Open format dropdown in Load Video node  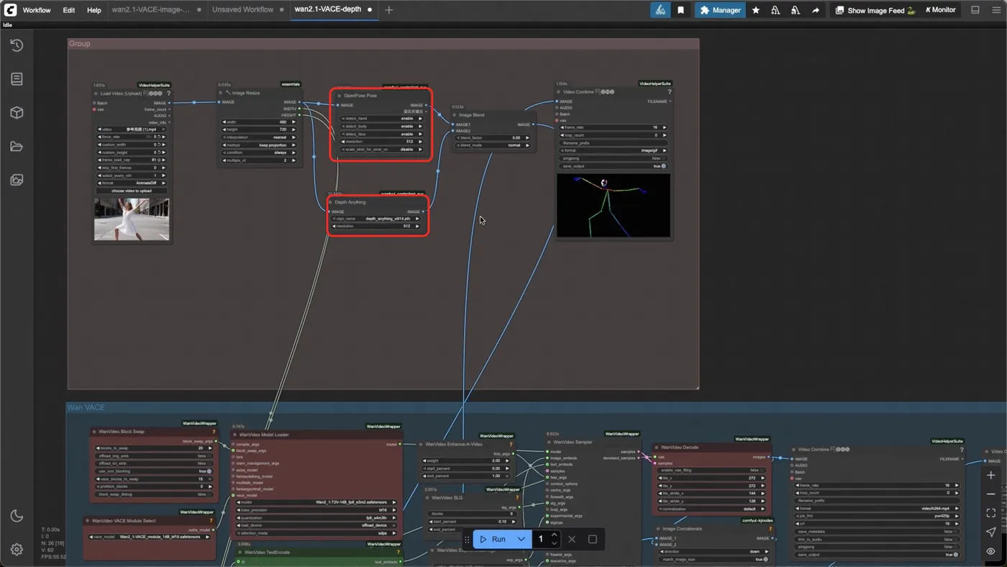[132, 183]
